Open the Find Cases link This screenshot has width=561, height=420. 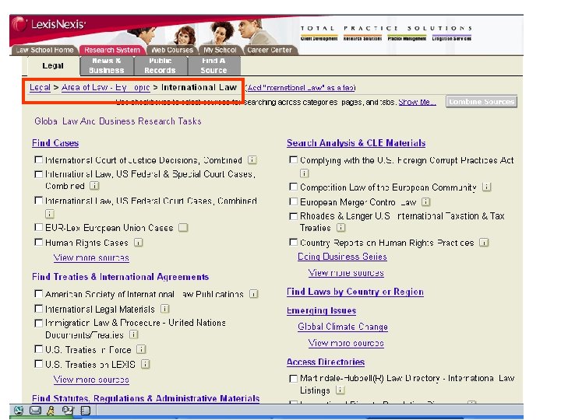coord(55,143)
